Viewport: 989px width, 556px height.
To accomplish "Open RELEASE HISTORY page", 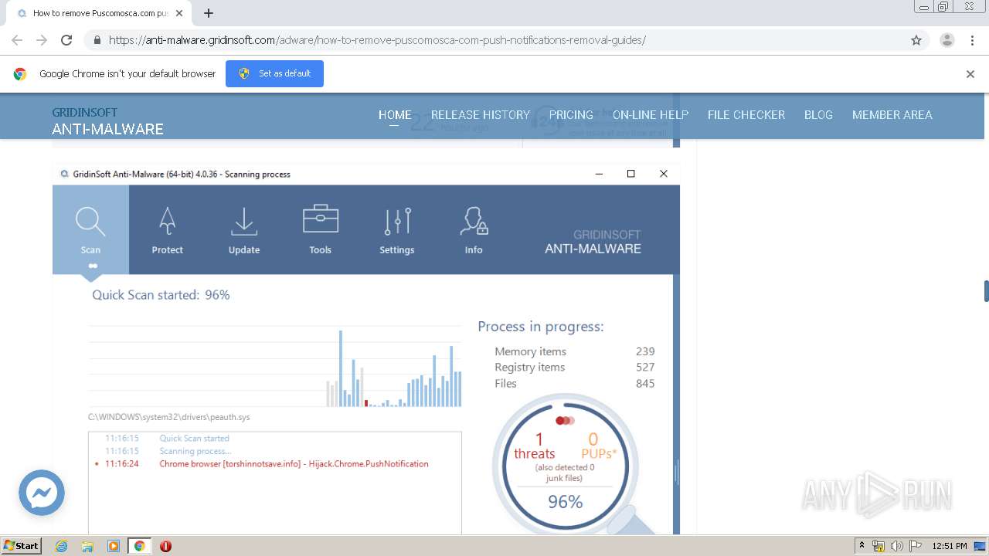I will 481,114.
